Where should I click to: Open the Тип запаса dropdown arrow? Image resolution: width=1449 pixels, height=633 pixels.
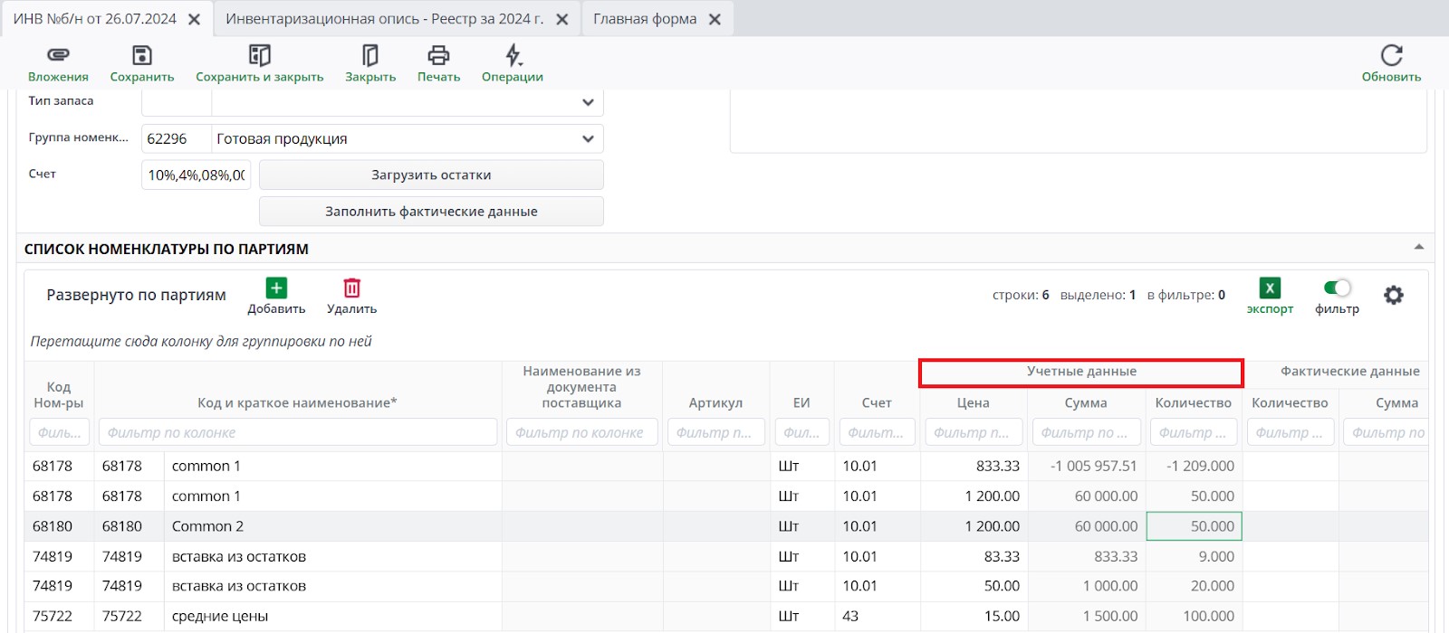point(588,102)
